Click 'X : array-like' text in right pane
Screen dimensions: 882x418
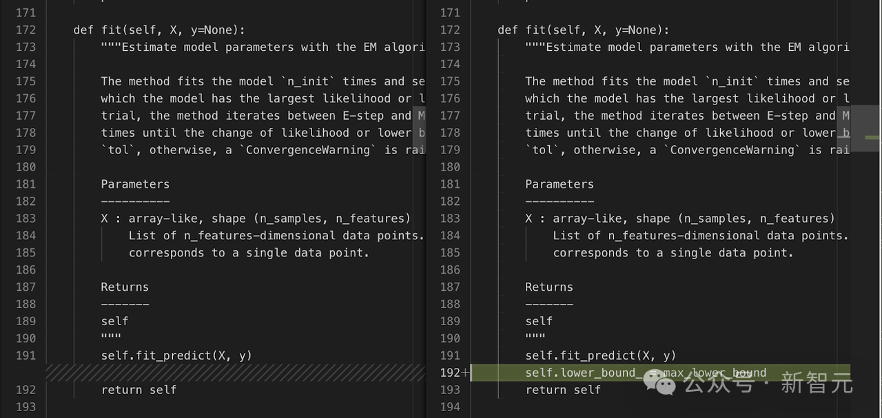click(573, 219)
